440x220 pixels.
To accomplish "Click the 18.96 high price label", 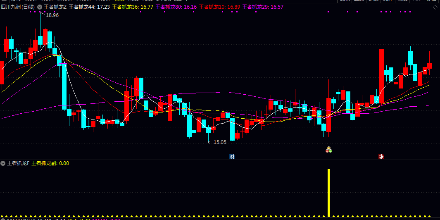I will (x=52, y=15).
